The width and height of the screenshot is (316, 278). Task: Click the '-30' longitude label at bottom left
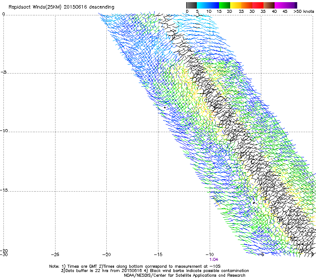pyautogui.click(x=4, y=254)
